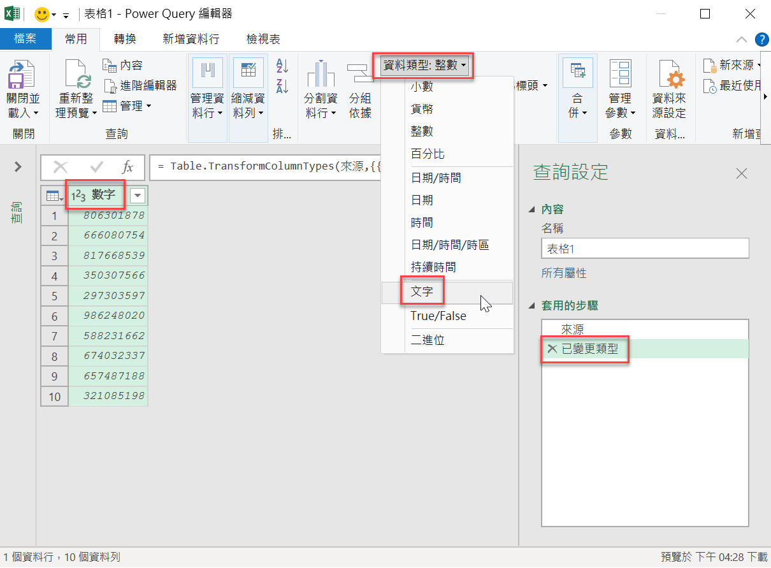The image size is (771, 568).
Task: Open quick access toolbar dropdown
Action: click(x=66, y=15)
